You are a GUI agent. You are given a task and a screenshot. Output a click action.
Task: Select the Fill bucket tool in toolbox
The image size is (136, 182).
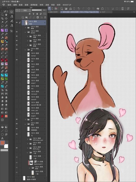[x=2, y=127]
